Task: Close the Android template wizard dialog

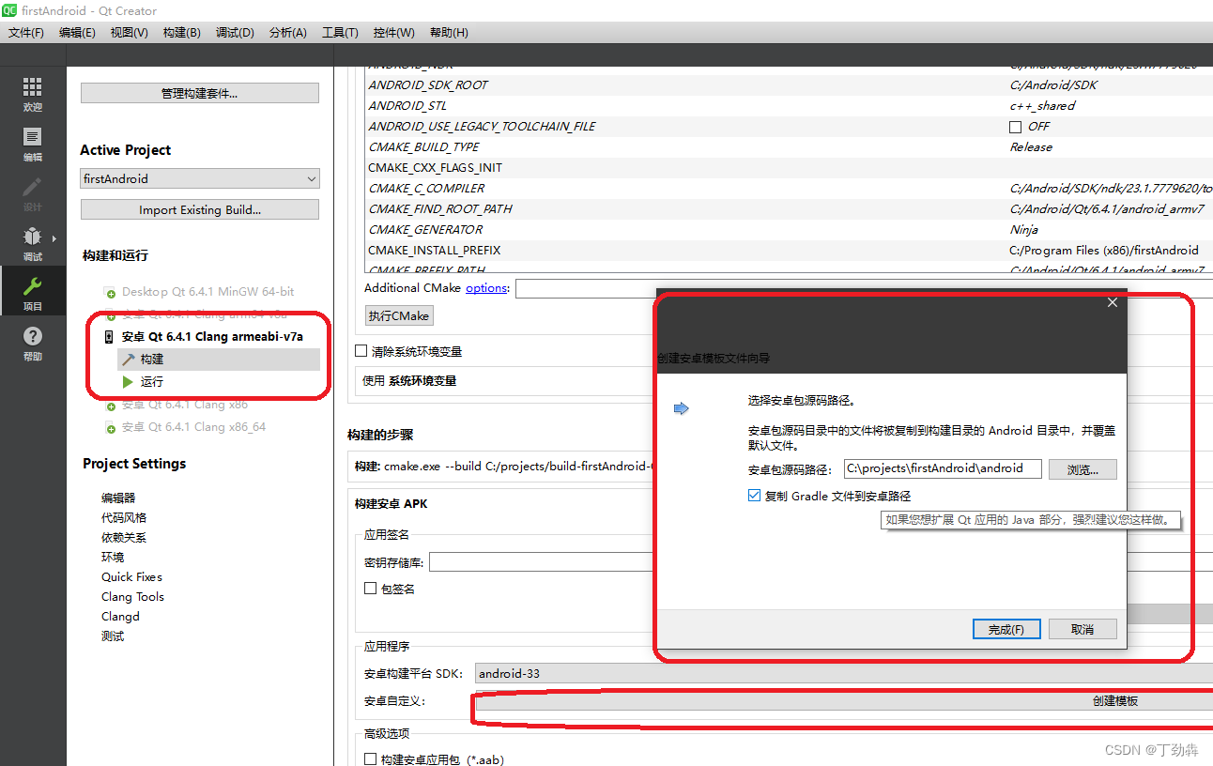Action: tap(1113, 302)
